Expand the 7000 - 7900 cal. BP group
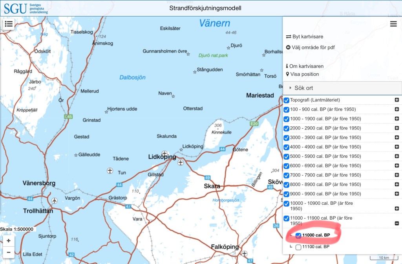This screenshot has height=264, width=402. point(397,175)
